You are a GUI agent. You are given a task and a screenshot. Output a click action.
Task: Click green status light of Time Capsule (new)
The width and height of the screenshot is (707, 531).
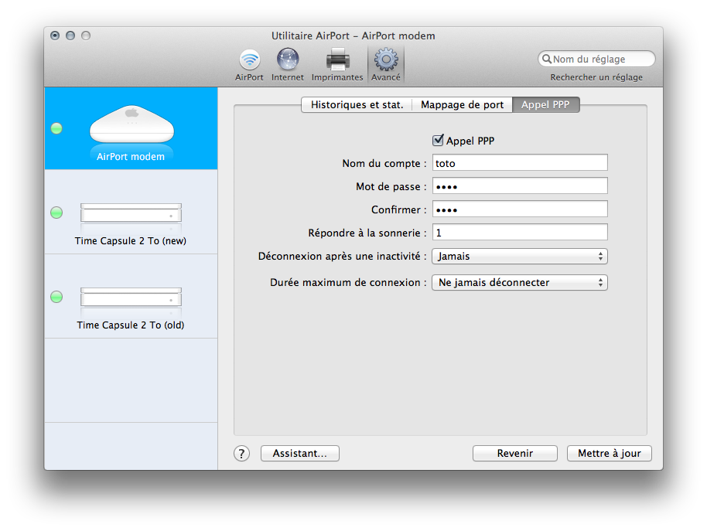point(56,213)
